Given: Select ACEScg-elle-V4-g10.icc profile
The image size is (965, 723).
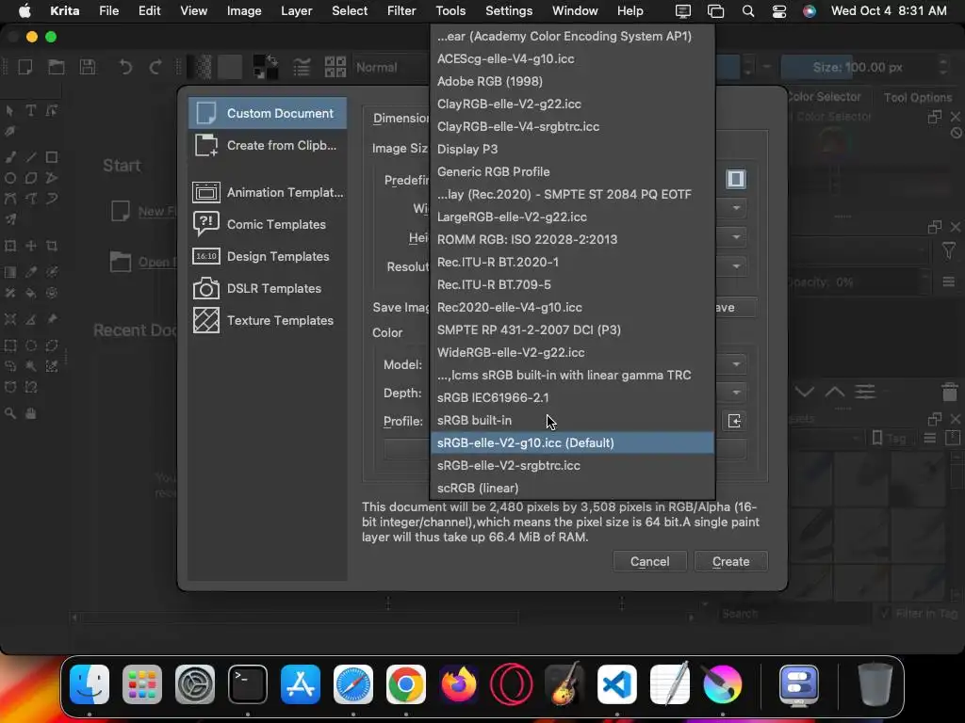Looking at the screenshot, I should point(572,58).
